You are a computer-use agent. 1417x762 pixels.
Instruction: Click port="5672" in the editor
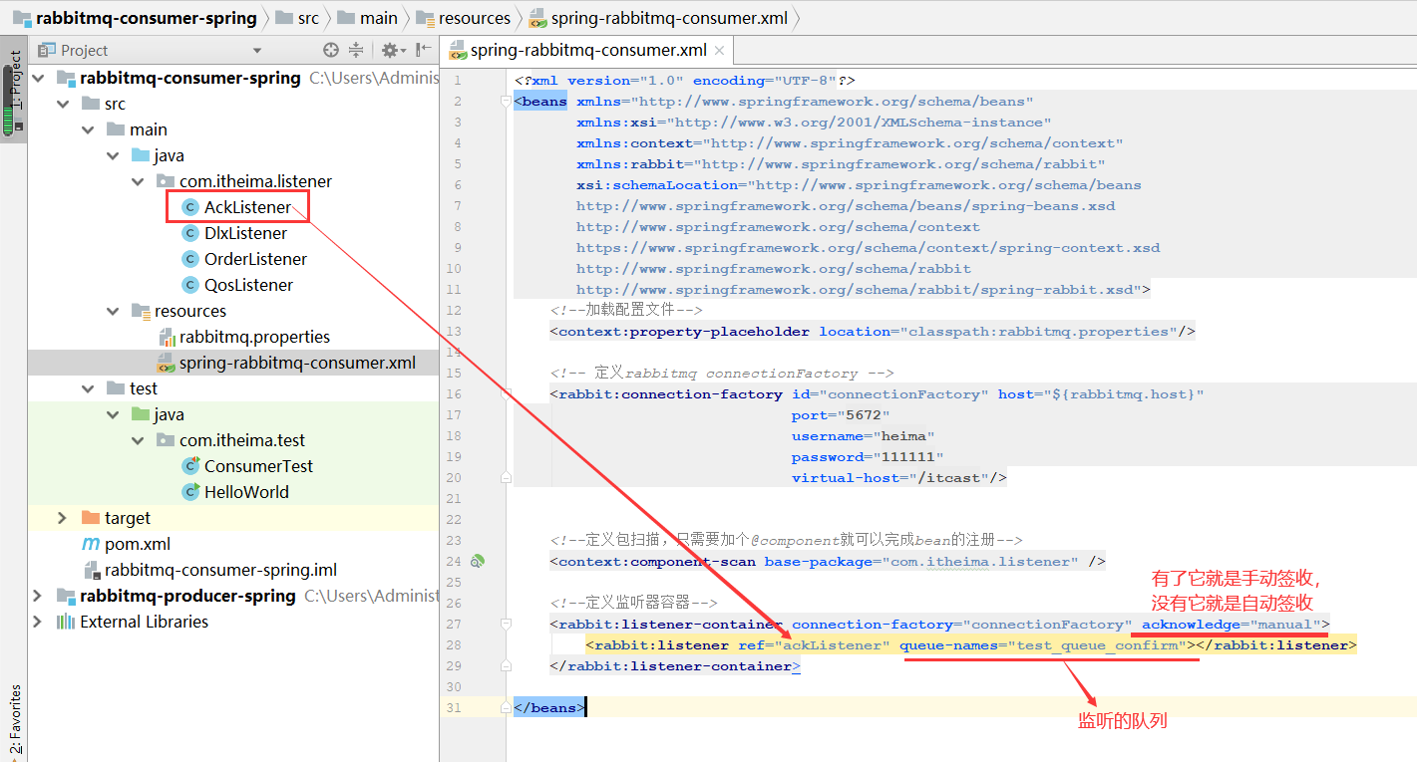(841, 415)
